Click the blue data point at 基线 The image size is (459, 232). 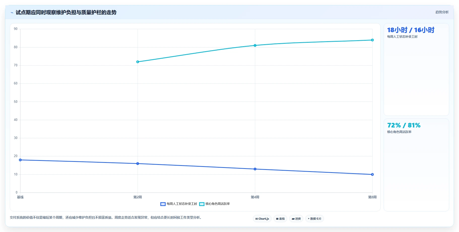coord(20,160)
